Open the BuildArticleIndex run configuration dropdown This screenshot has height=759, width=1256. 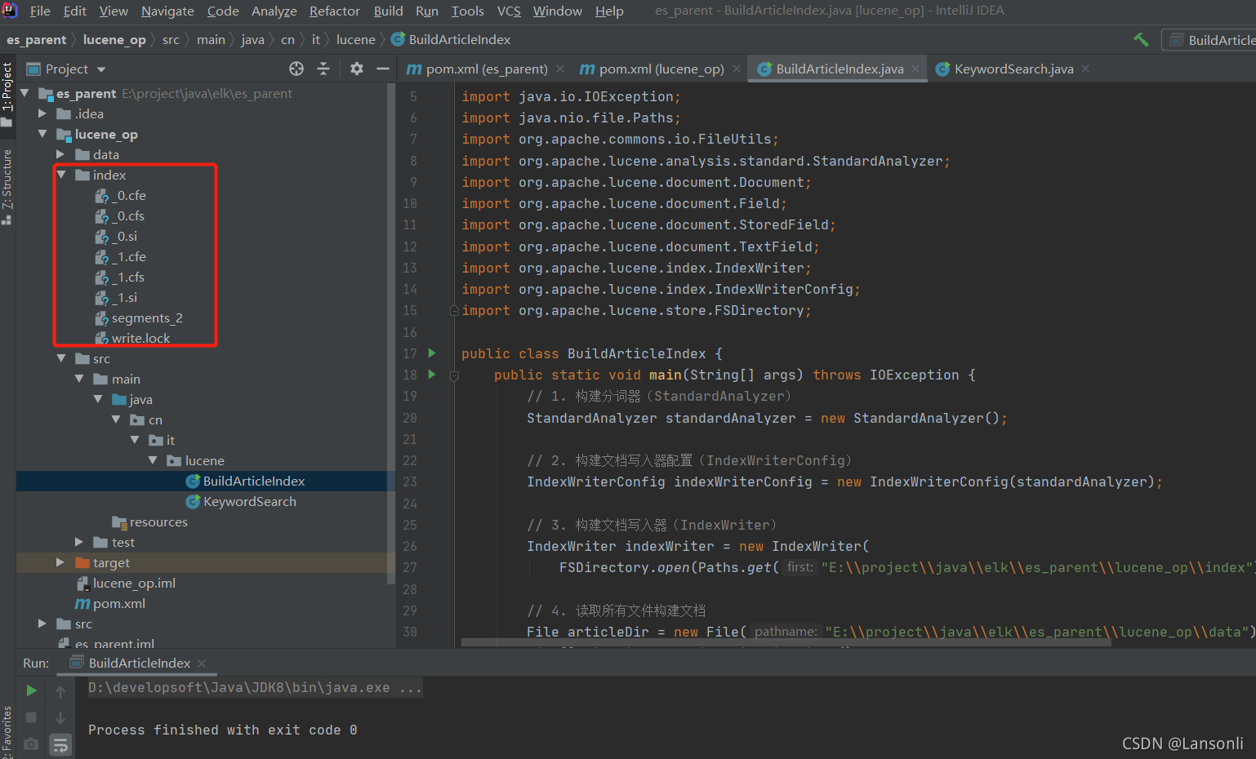coord(1210,39)
